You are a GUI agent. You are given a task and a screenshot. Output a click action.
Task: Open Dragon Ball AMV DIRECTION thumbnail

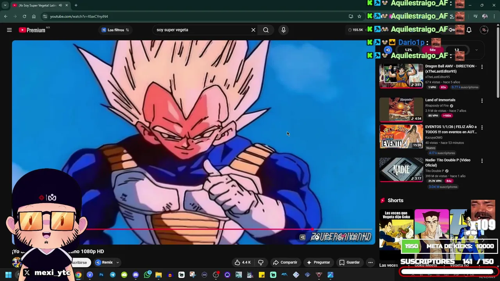tap(401, 76)
